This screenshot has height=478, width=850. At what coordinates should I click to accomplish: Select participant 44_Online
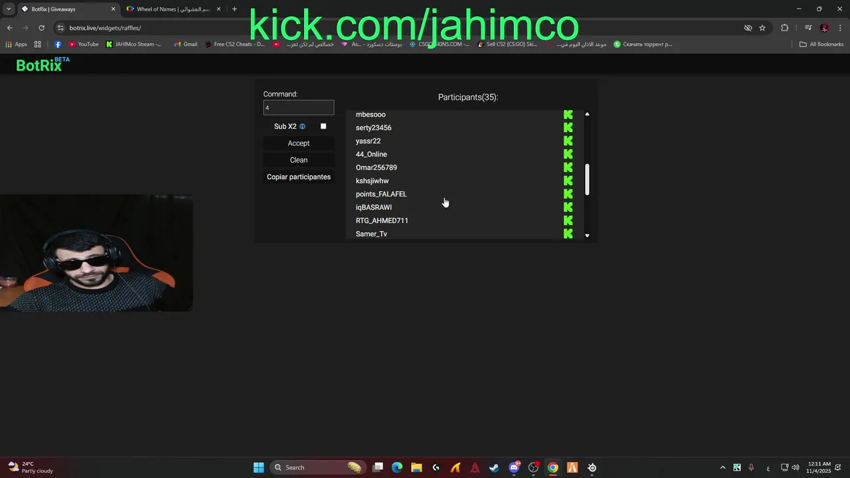pyautogui.click(x=371, y=154)
